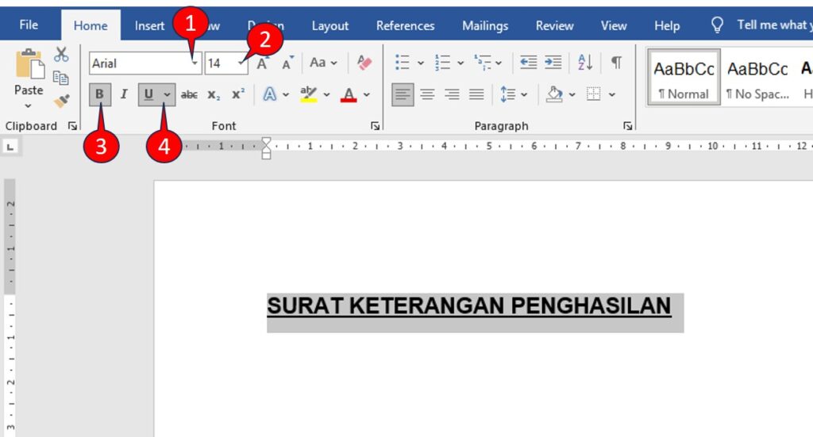Open Clipboard pane launcher
813x437 pixels.
[x=72, y=126]
